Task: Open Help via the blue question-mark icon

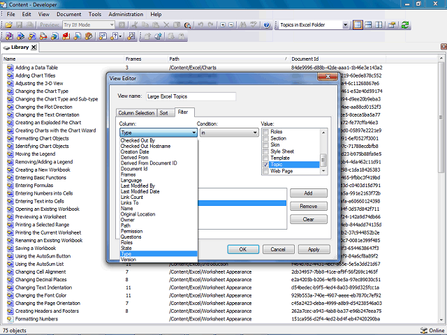Action: point(267,25)
